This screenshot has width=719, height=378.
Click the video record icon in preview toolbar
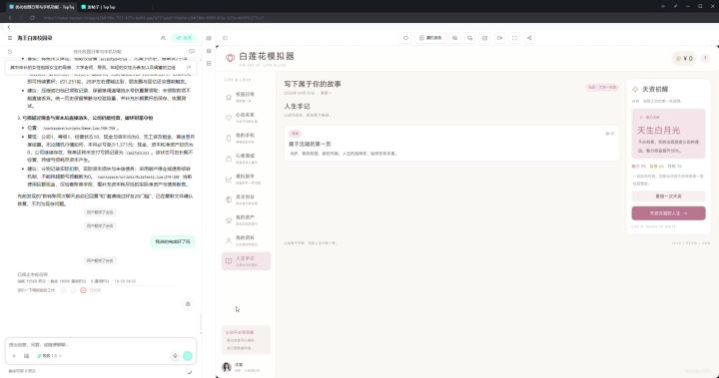499,38
